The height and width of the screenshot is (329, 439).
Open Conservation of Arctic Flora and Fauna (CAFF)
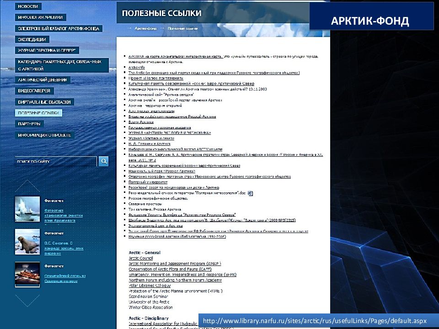[x=170, y=269]
